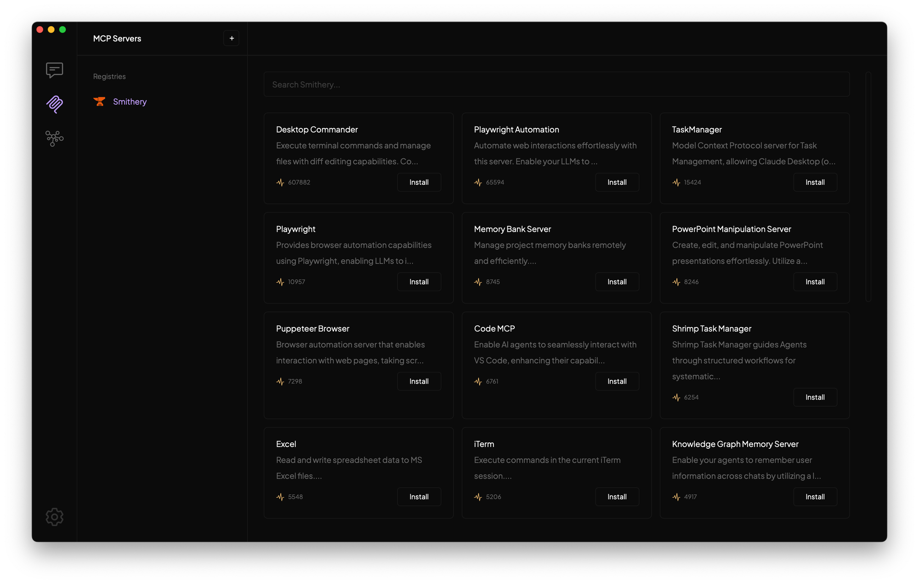Click usage pulse icon on iTerm card
The image size is (919, 584).
point(478,497)
